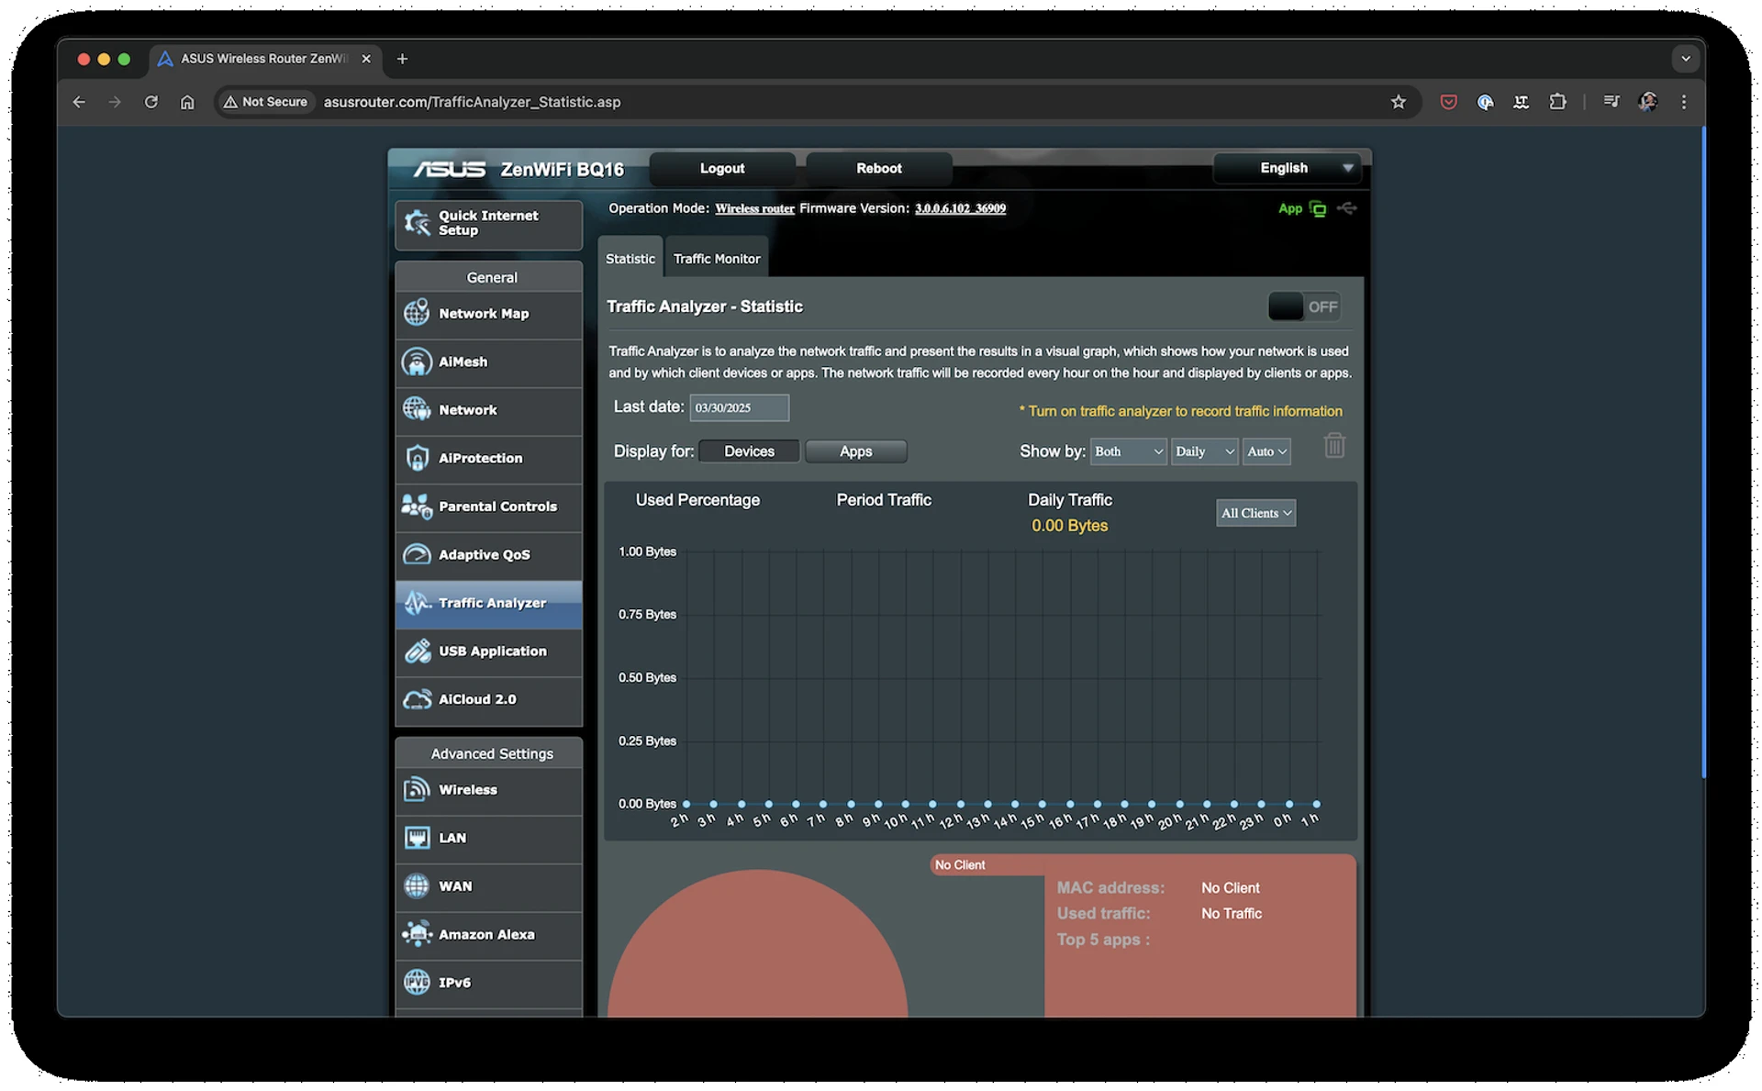
Task: Click the 0h data point on graph
Action: pyautogui.click(x=1288, y=804)
